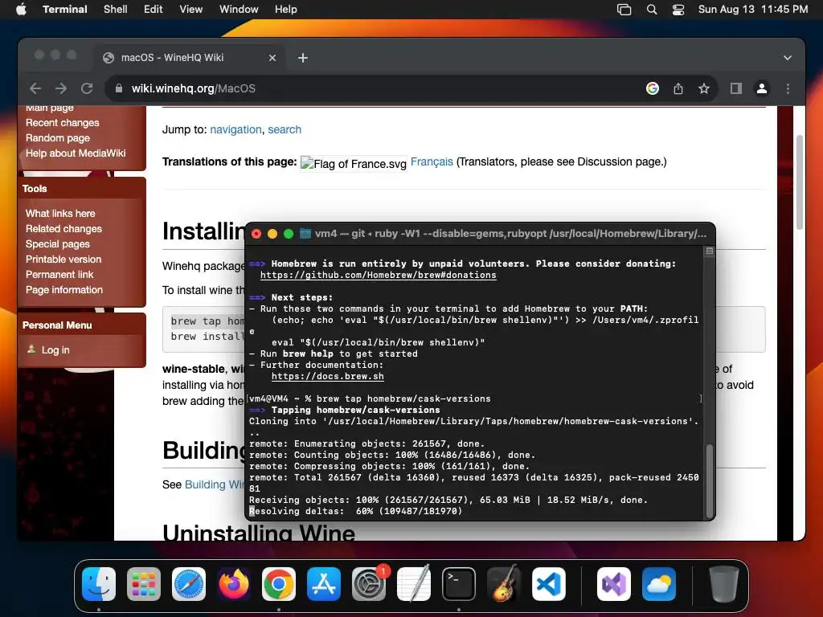823x617 pixels.
Task: Open Spotlight search in menu bar
Action: tap(651, 10)
